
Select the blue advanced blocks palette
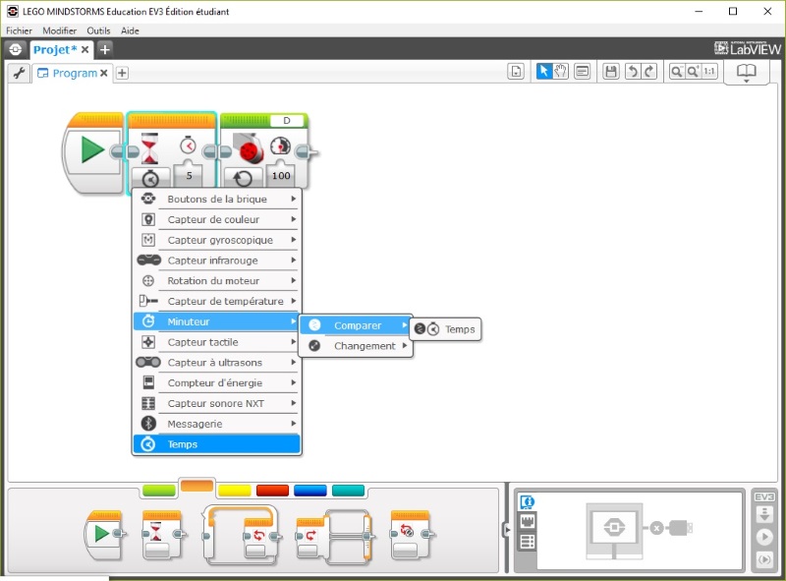(310, 491)
